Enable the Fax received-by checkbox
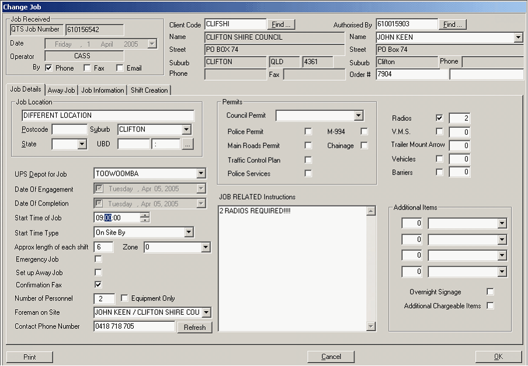The width and height of the screenshot is (528, 366). [x=87, y=68]
